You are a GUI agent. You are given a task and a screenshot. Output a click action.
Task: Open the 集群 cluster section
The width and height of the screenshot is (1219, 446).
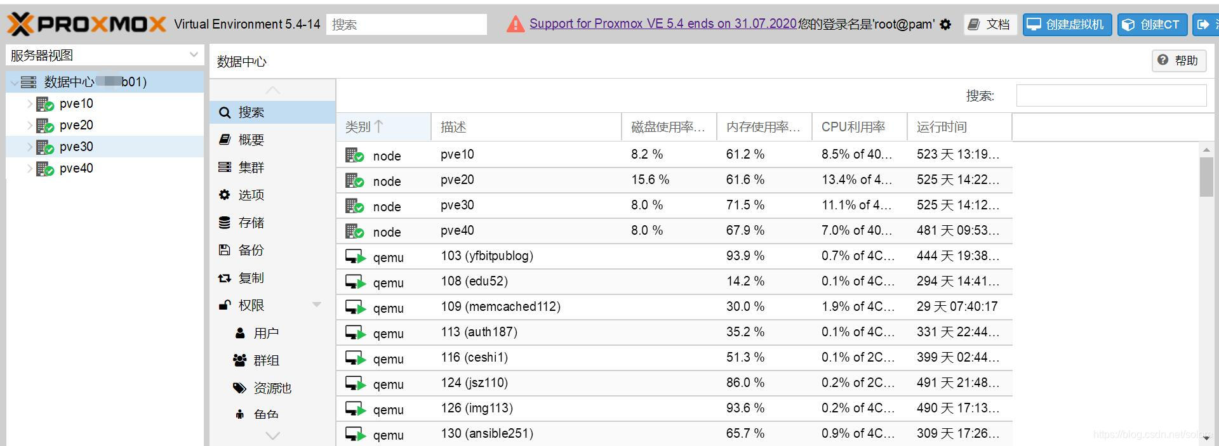272,167
